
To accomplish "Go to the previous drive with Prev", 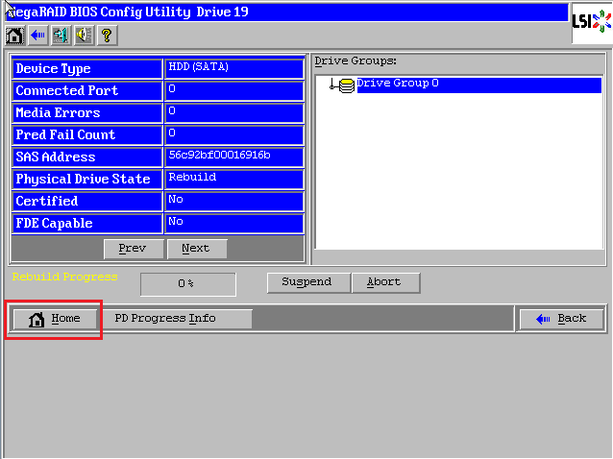I will [x=133, y=248].
